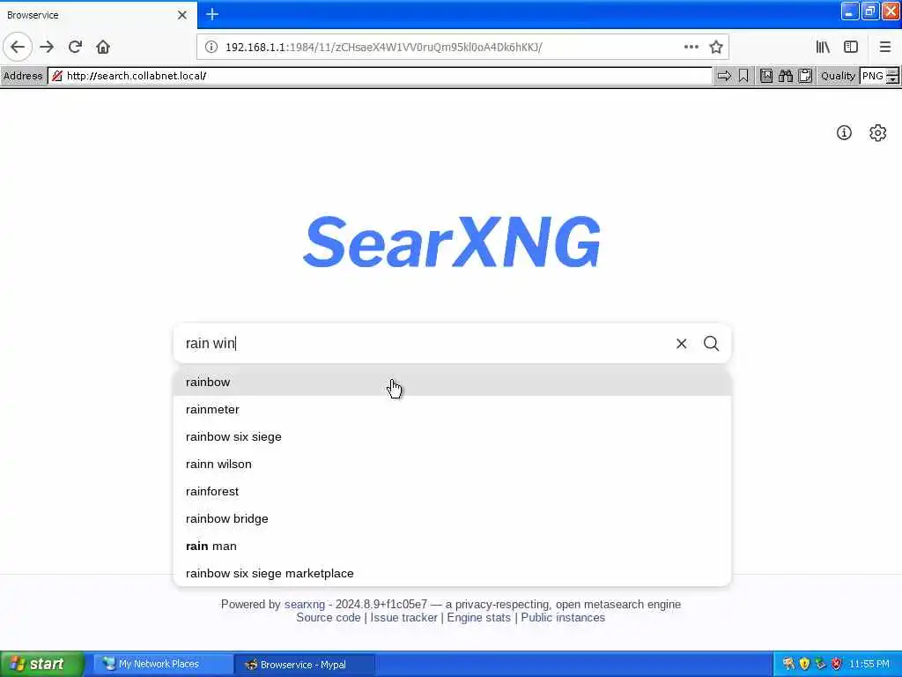The image size is (902, 677).
Task: Clear the search query with X
Action: 681,344
